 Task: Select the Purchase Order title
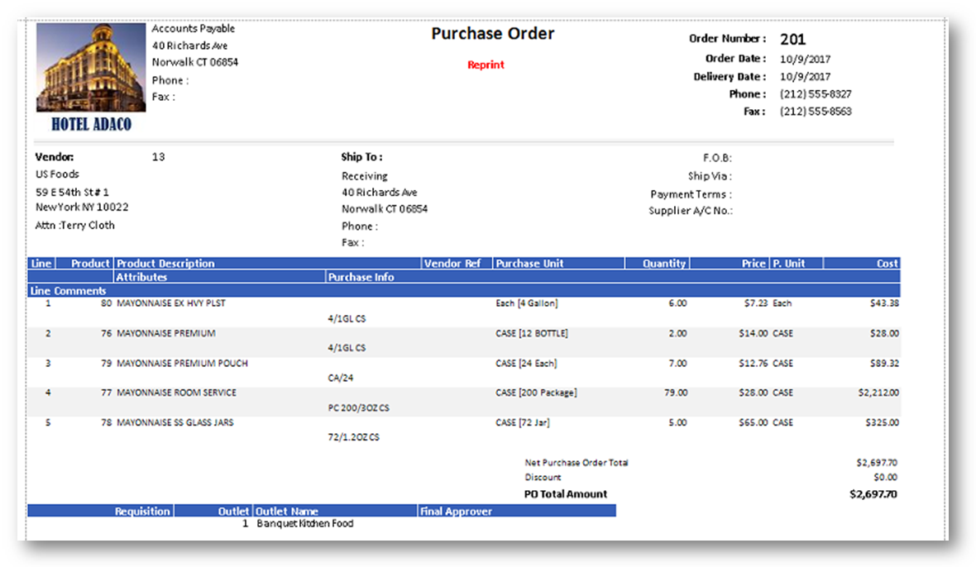pos(492,34)
